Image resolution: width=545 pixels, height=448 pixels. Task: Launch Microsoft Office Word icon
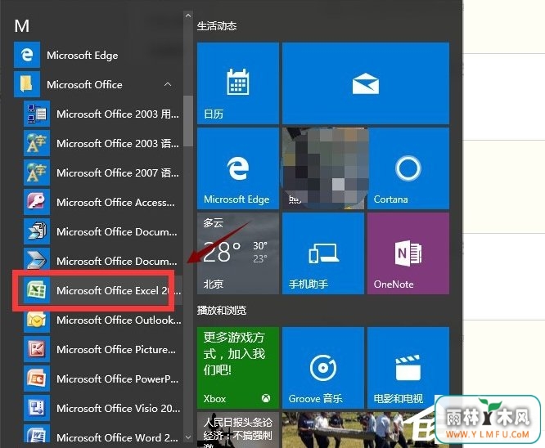click(x=37, y=434)
